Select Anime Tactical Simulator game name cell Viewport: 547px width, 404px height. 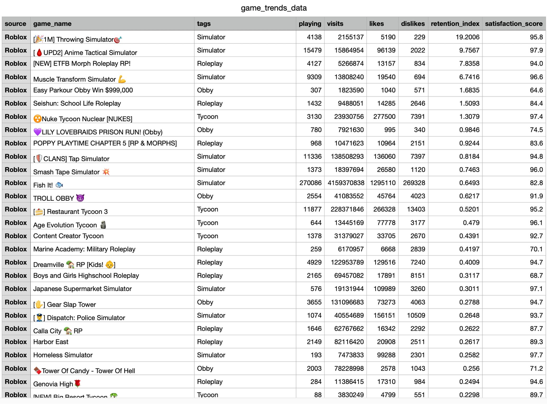[x=112, y=50]
